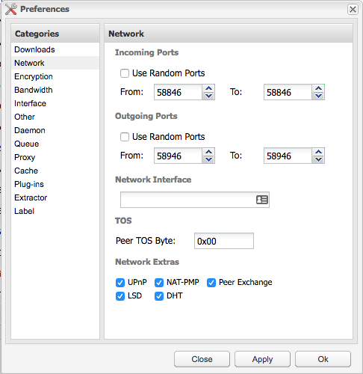Select the Network category

[55, 63]
